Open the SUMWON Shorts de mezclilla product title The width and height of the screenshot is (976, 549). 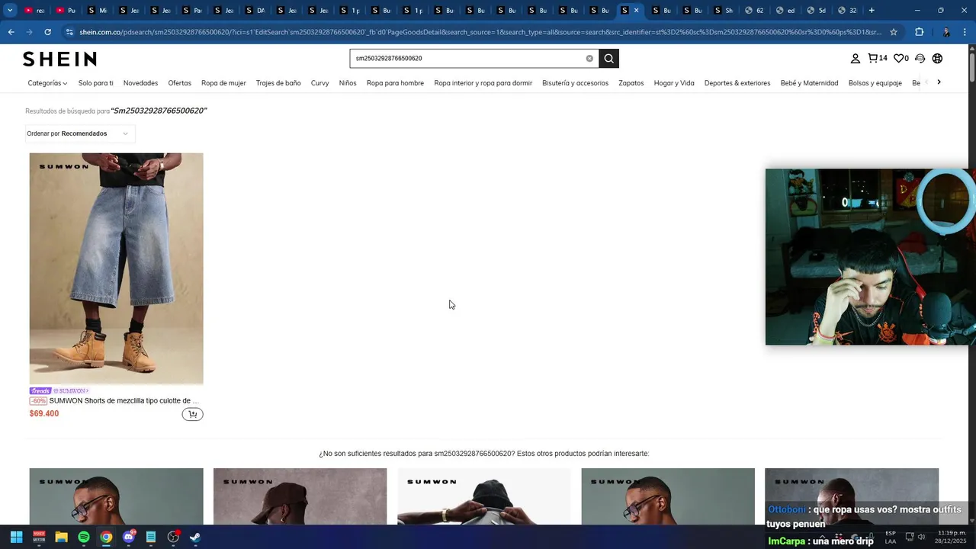[x=124, y=400]
